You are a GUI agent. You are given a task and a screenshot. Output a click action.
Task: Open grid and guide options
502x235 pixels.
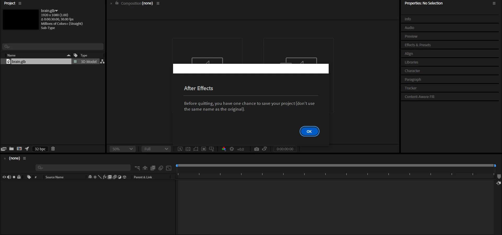pos(212,149)
